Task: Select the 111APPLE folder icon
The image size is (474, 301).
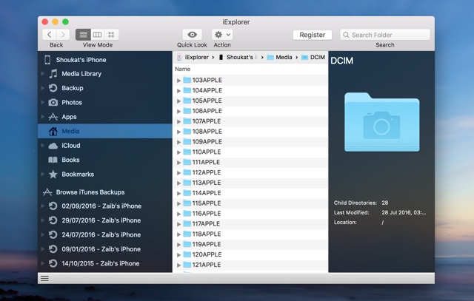Action: point(187,162)
